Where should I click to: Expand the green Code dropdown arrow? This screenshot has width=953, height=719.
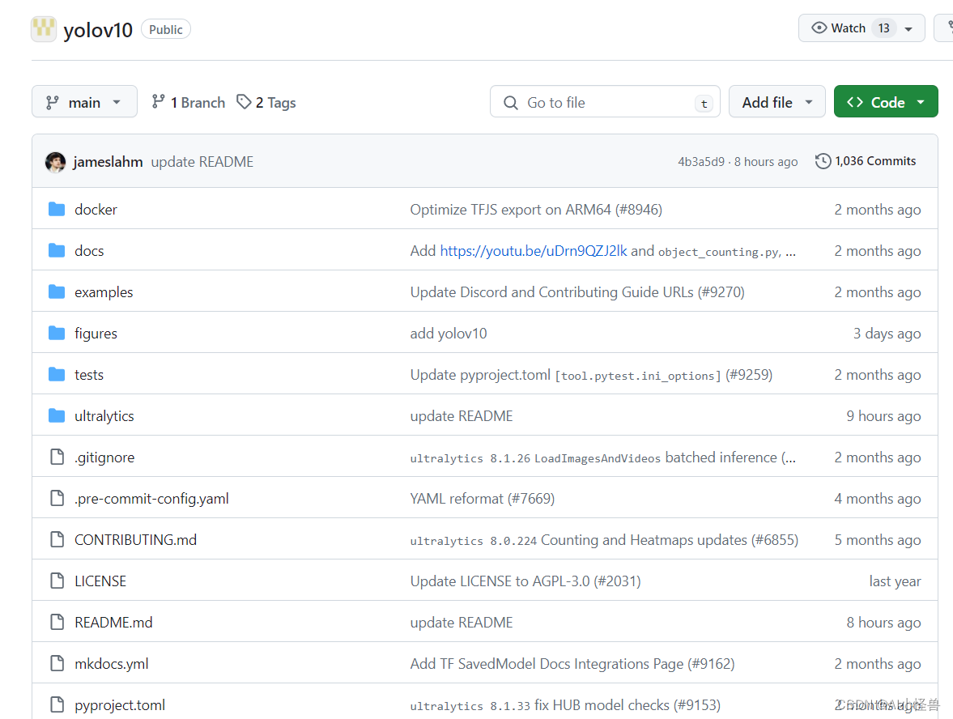click(x=921, y=102)
